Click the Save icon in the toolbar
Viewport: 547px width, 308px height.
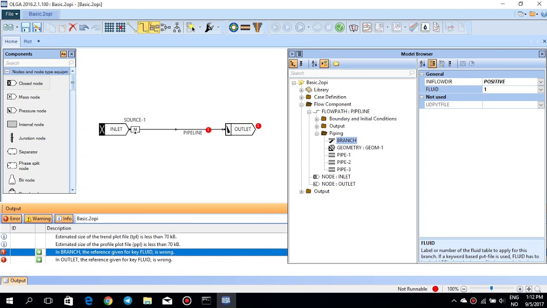(x=26, y=28)
